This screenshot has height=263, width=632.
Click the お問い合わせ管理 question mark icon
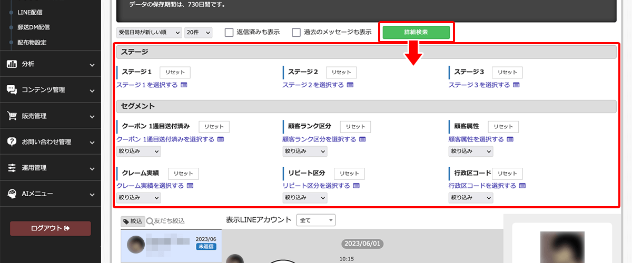click(12, 142)
